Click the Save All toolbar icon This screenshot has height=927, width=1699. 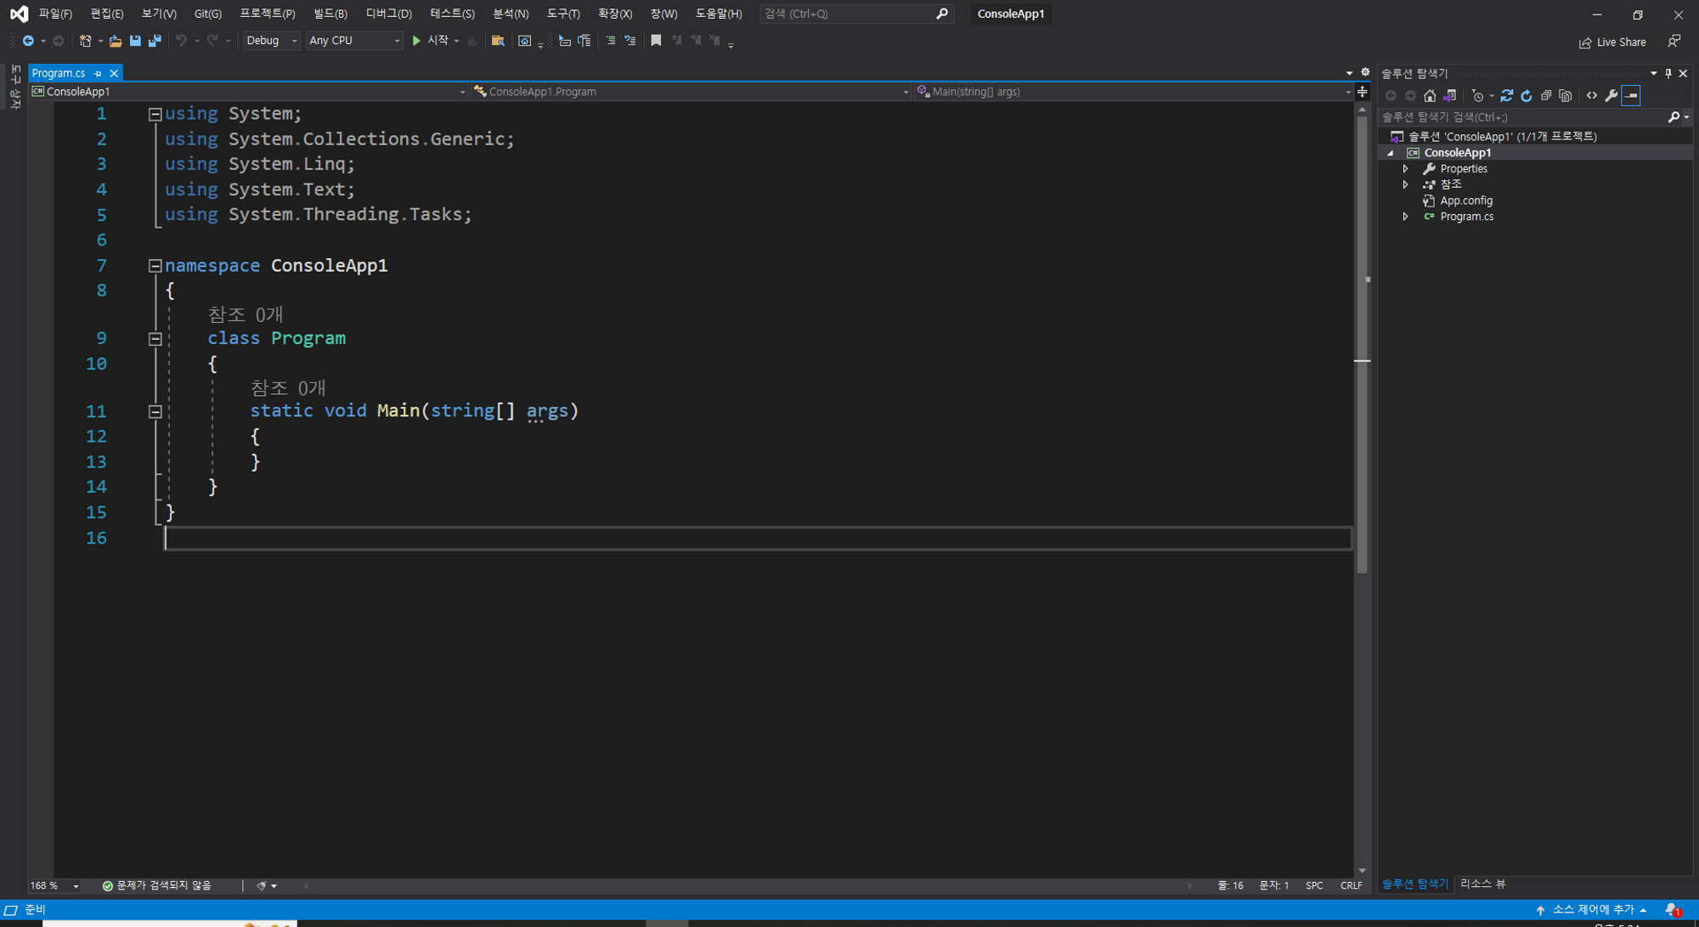(x=155, y=41)
